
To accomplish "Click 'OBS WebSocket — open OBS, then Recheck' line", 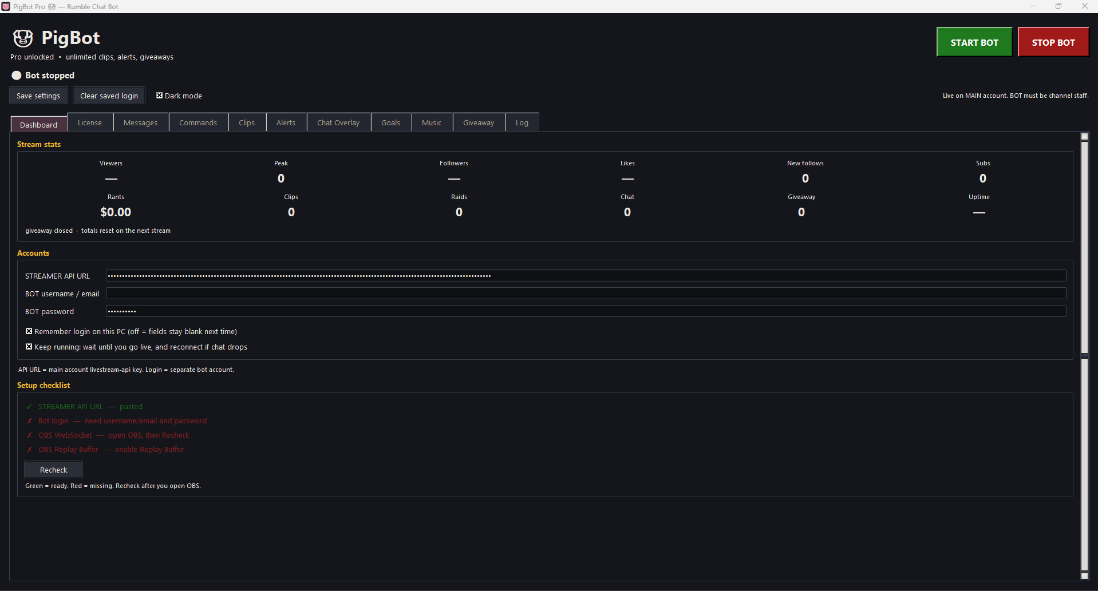I will tap(113, 435).
